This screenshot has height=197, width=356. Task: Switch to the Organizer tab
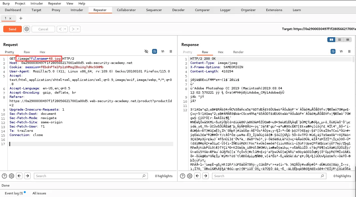click(x=248, y=10)
